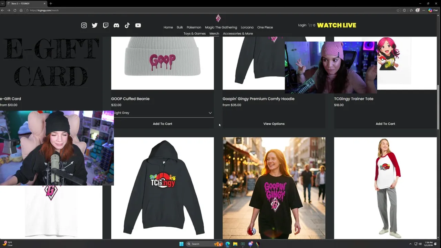
Task: Open the TikTok social icon
Action: point(127,25)
